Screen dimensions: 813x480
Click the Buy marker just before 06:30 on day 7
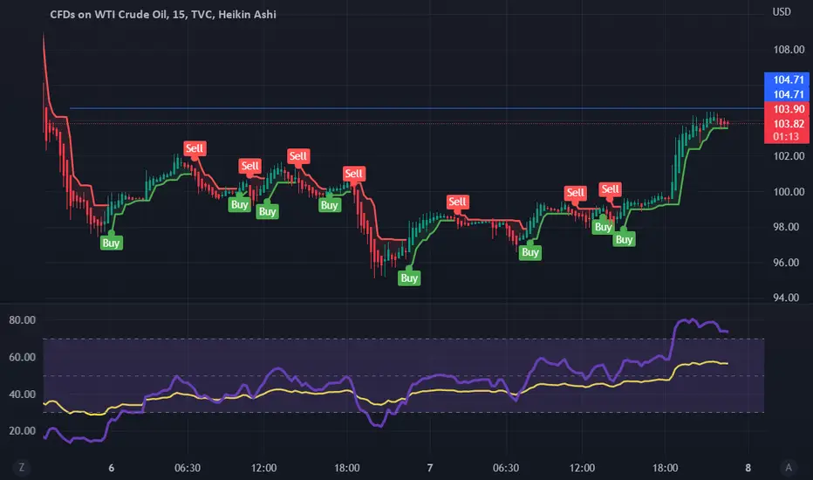(x=529, y=252)
